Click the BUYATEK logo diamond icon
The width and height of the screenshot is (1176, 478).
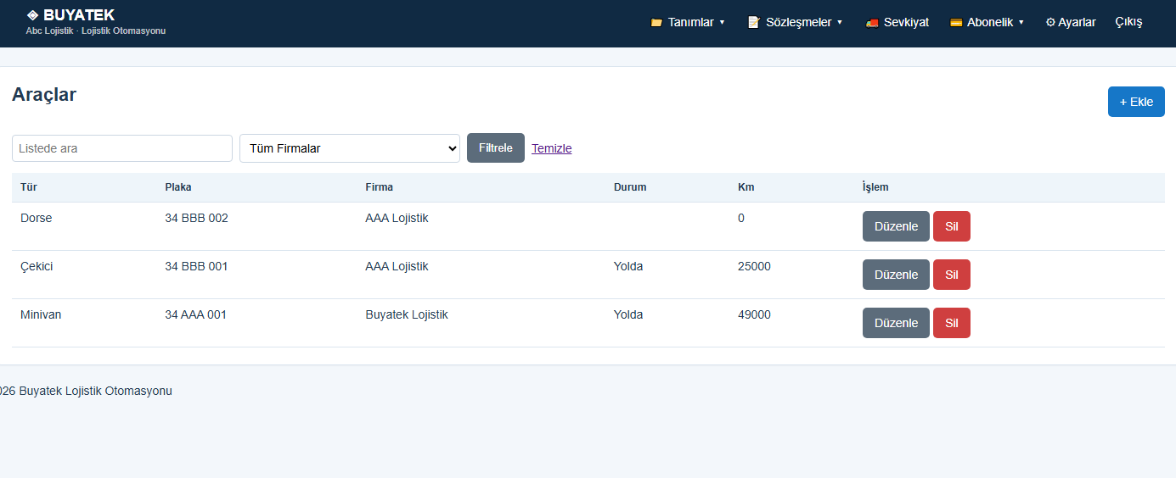[32, 15]
